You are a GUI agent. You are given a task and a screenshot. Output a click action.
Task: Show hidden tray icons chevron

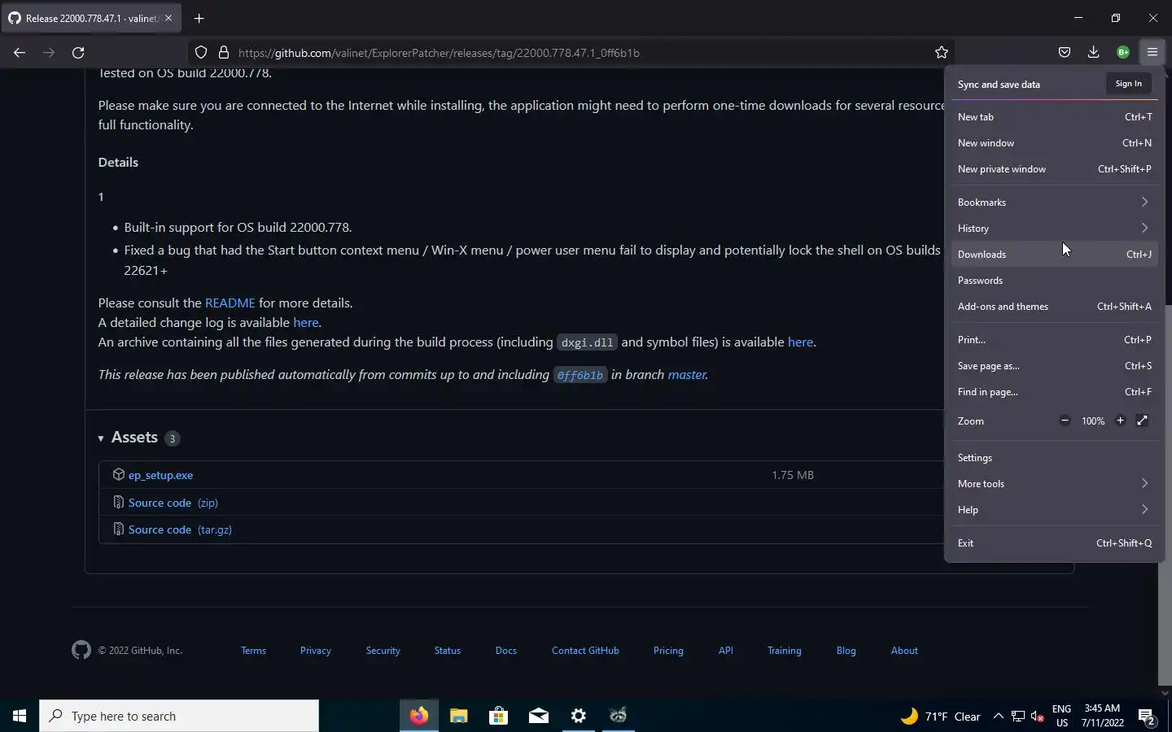pos(999,717)
